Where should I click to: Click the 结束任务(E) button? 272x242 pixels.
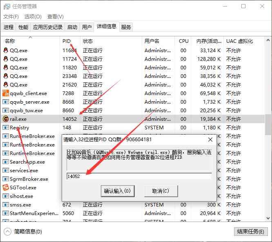pos(251,232)
